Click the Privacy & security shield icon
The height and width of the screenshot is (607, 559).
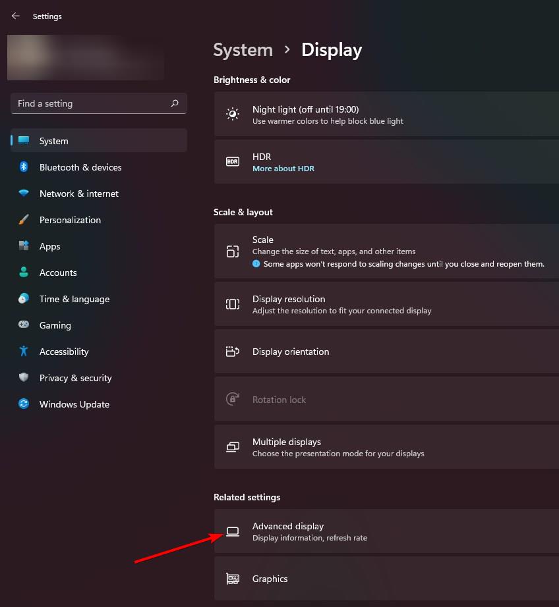[24, 377]
